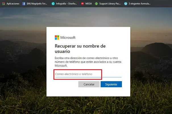Open the Infografía – Diseño bookmark
This screenshot has width=172, height=114.
point(67,4)
